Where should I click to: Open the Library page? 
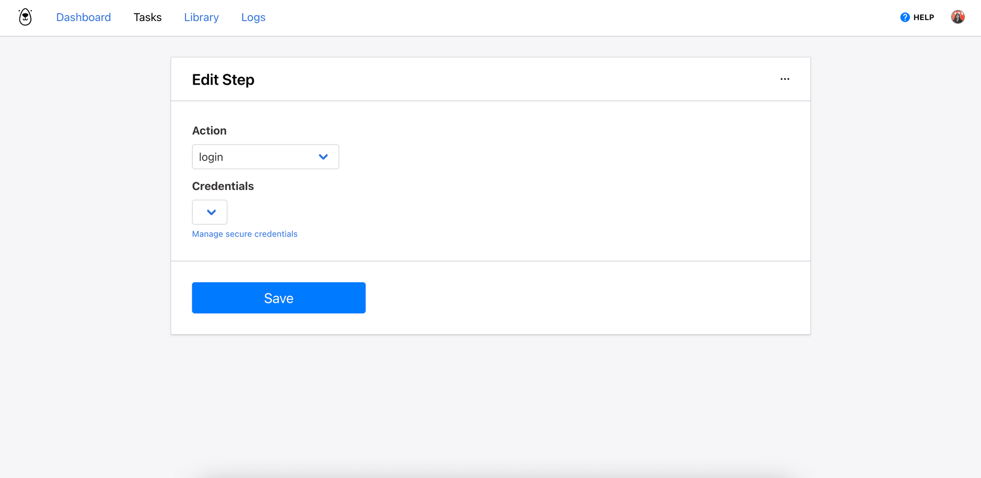tap(201, 17)
